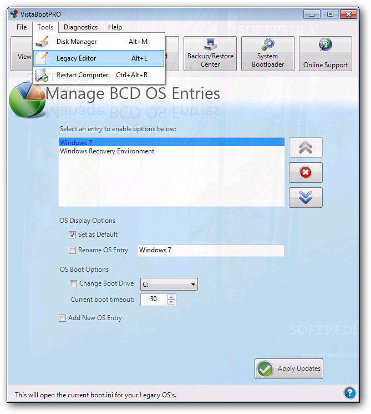Viewport: 371px width, 414px height.
Task: Click the VistaBootPRO title bar icon
Action: click(x=14, y=14)
